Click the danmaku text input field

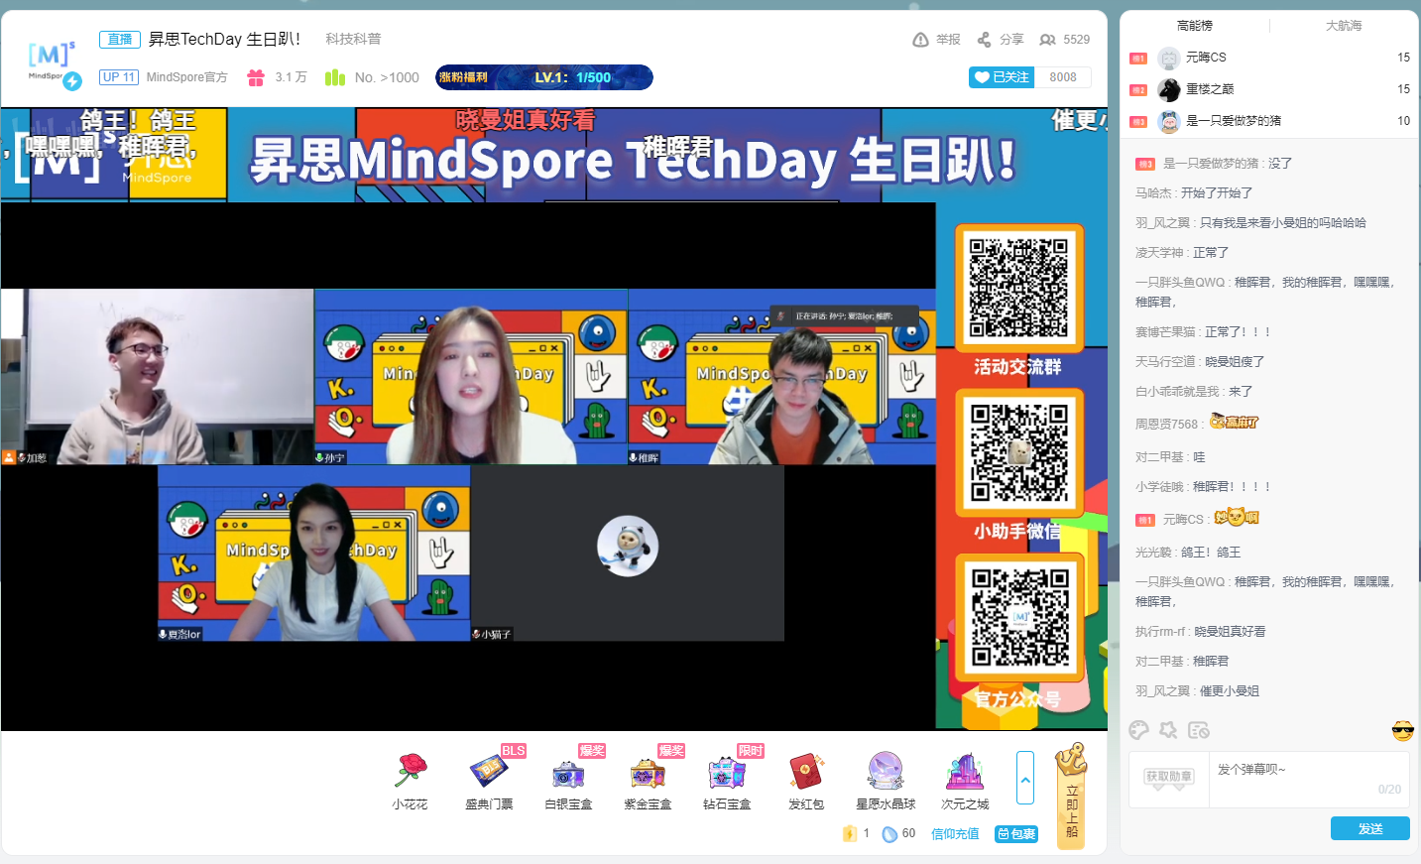(x=1309, y=779)
